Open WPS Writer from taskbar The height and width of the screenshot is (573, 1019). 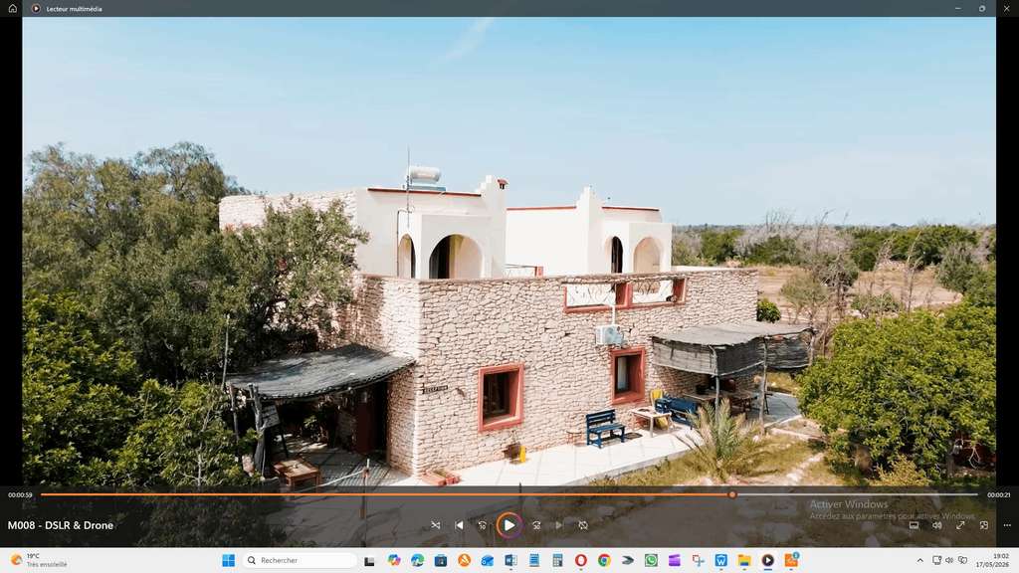[x=721, y=560]
